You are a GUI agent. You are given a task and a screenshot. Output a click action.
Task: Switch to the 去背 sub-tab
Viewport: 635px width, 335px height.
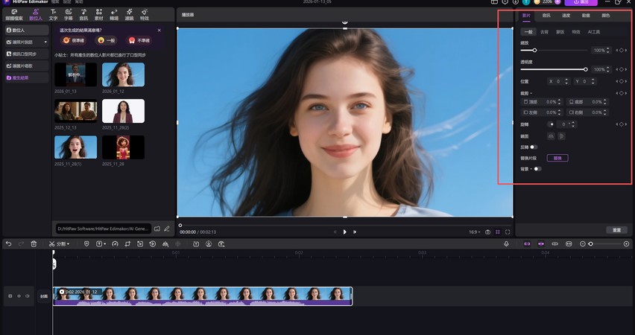coord(544,32)
